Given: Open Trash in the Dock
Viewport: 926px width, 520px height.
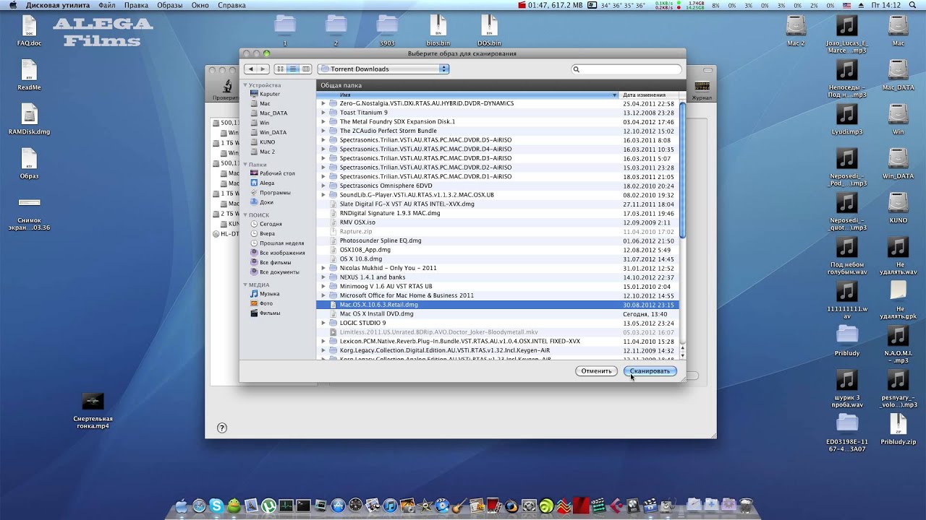Looking at the screenshot, I should pyautogui.click(x=746, y=506).
